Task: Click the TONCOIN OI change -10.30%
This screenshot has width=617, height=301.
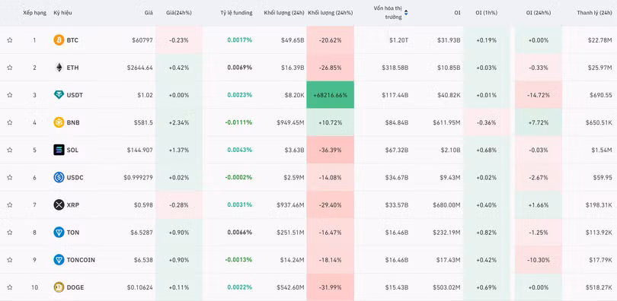Action: pyautogui.click(x=539, y=260)
